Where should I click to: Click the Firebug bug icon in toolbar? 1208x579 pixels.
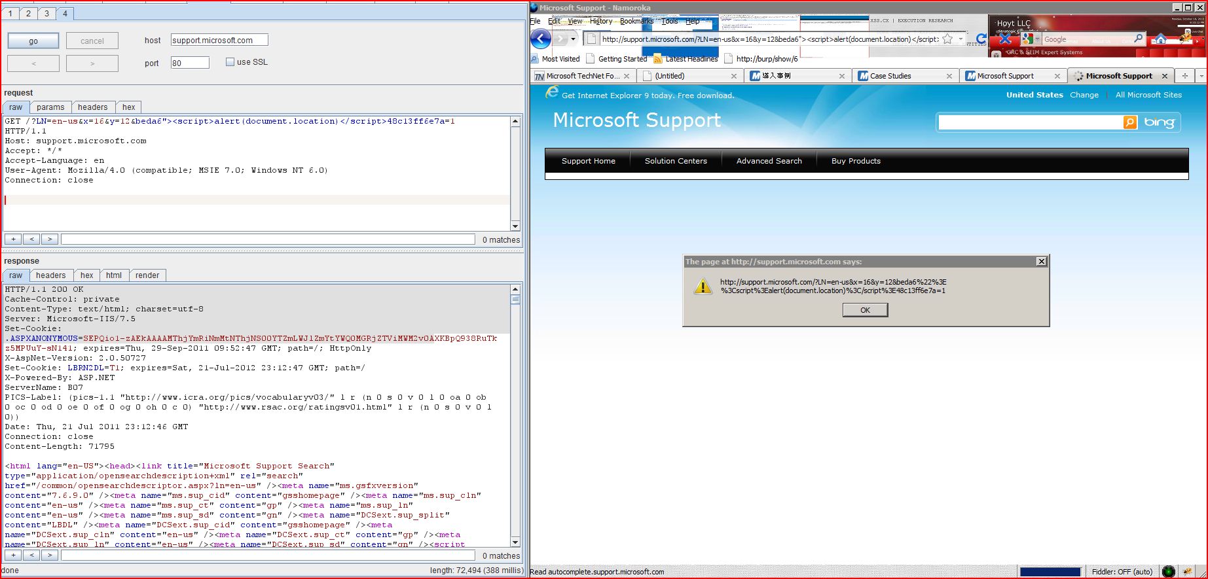click(x=1185, y=39)
